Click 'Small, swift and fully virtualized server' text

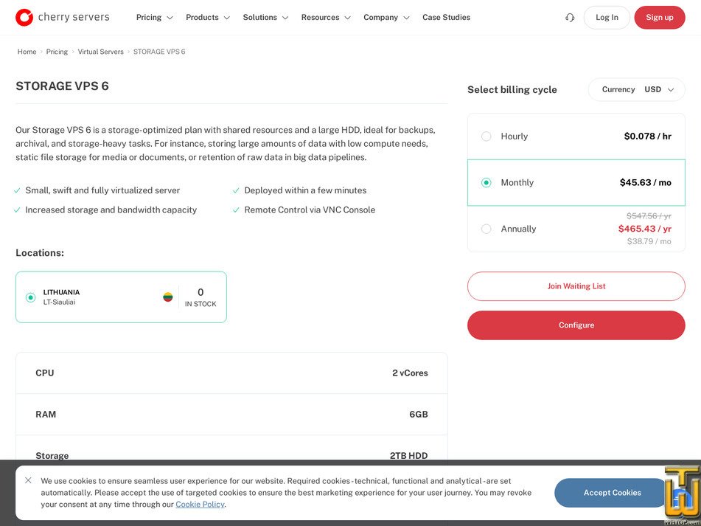point(102,190)
